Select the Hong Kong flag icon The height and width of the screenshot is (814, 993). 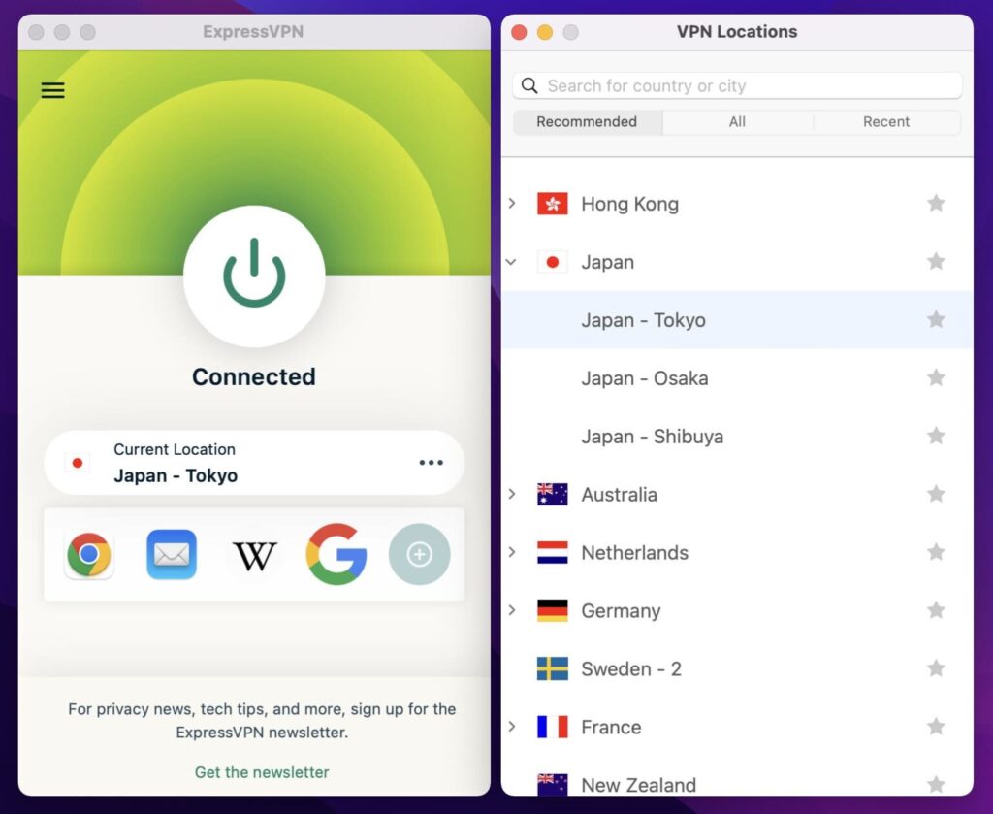[x=552, y=204]
